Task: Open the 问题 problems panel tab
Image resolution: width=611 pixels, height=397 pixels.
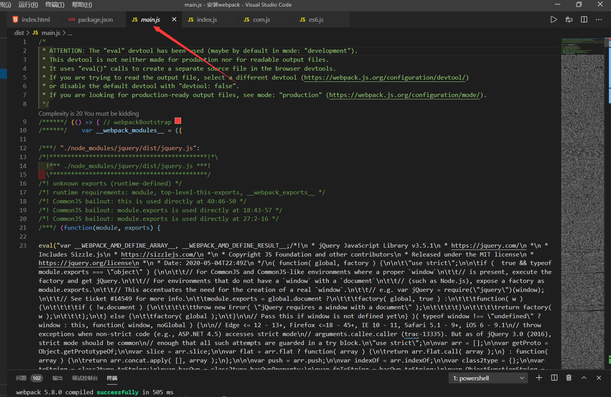Action: (21, 378)
